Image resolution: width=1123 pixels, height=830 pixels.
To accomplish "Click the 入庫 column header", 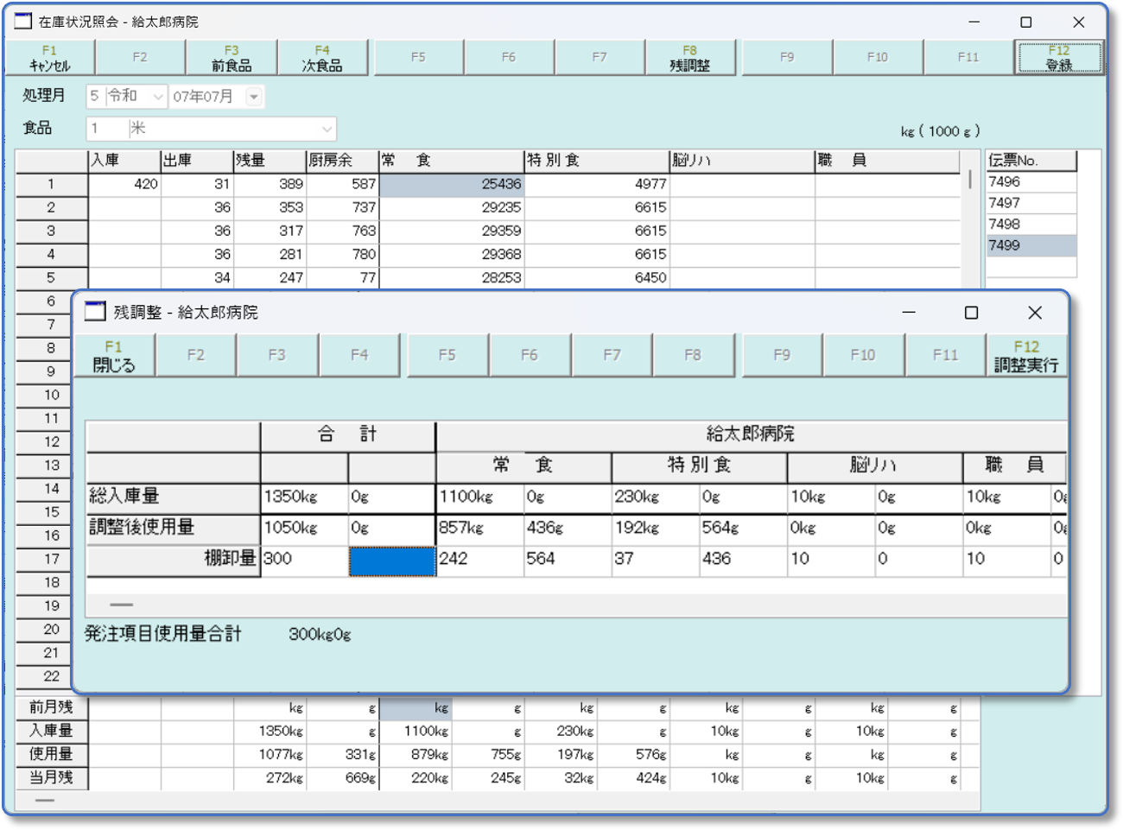I will [x=124, y=161].
